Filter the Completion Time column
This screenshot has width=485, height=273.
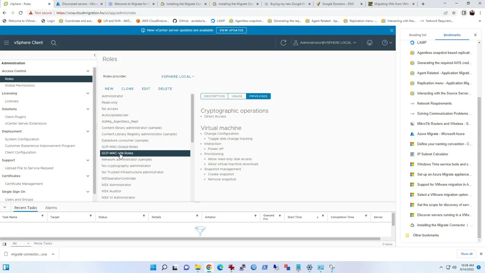pyautogui.click(x=366, y=216)
